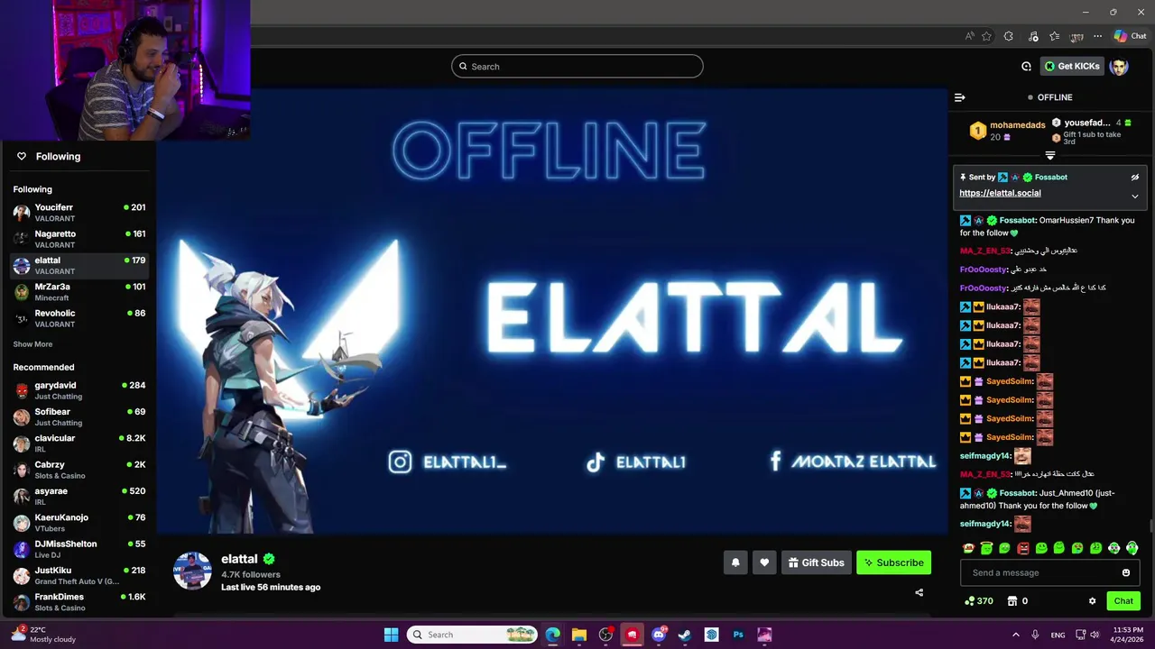Click the chat scrollbar handle
The height and width of the screenshot is (649, 1155).
1150,526
